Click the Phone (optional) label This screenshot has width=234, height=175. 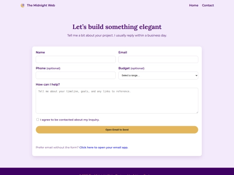pos(48,68)
